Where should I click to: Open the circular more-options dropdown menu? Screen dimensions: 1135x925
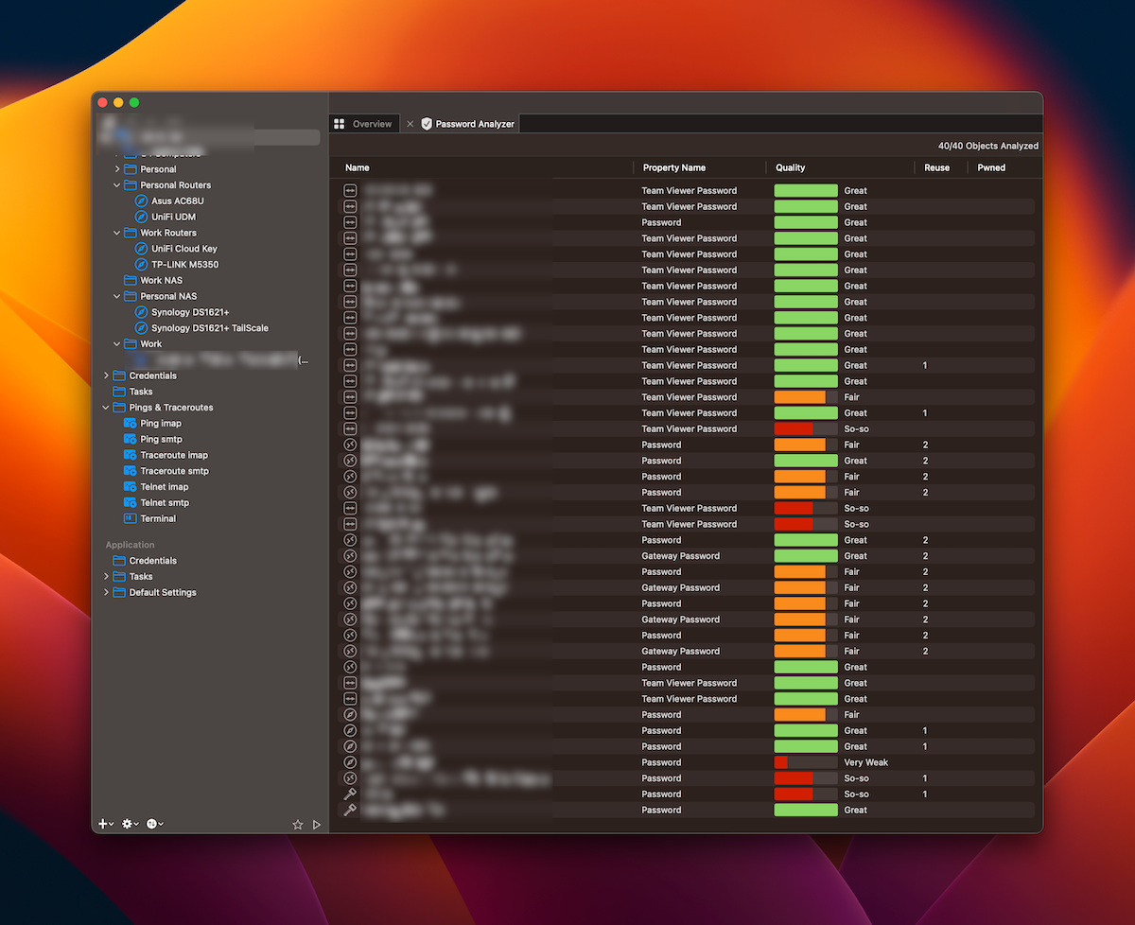(155, 825)
